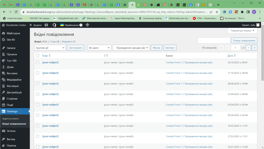
Task: Click the Події calendar icon
Action: click(4, 105)
